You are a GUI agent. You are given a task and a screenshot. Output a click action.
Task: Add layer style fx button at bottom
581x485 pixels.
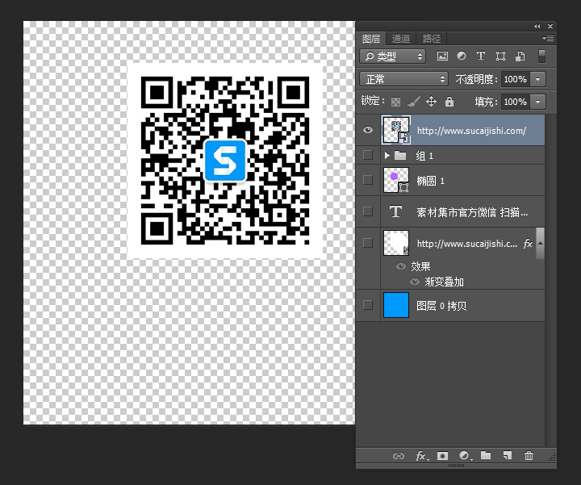pos(422,456)
